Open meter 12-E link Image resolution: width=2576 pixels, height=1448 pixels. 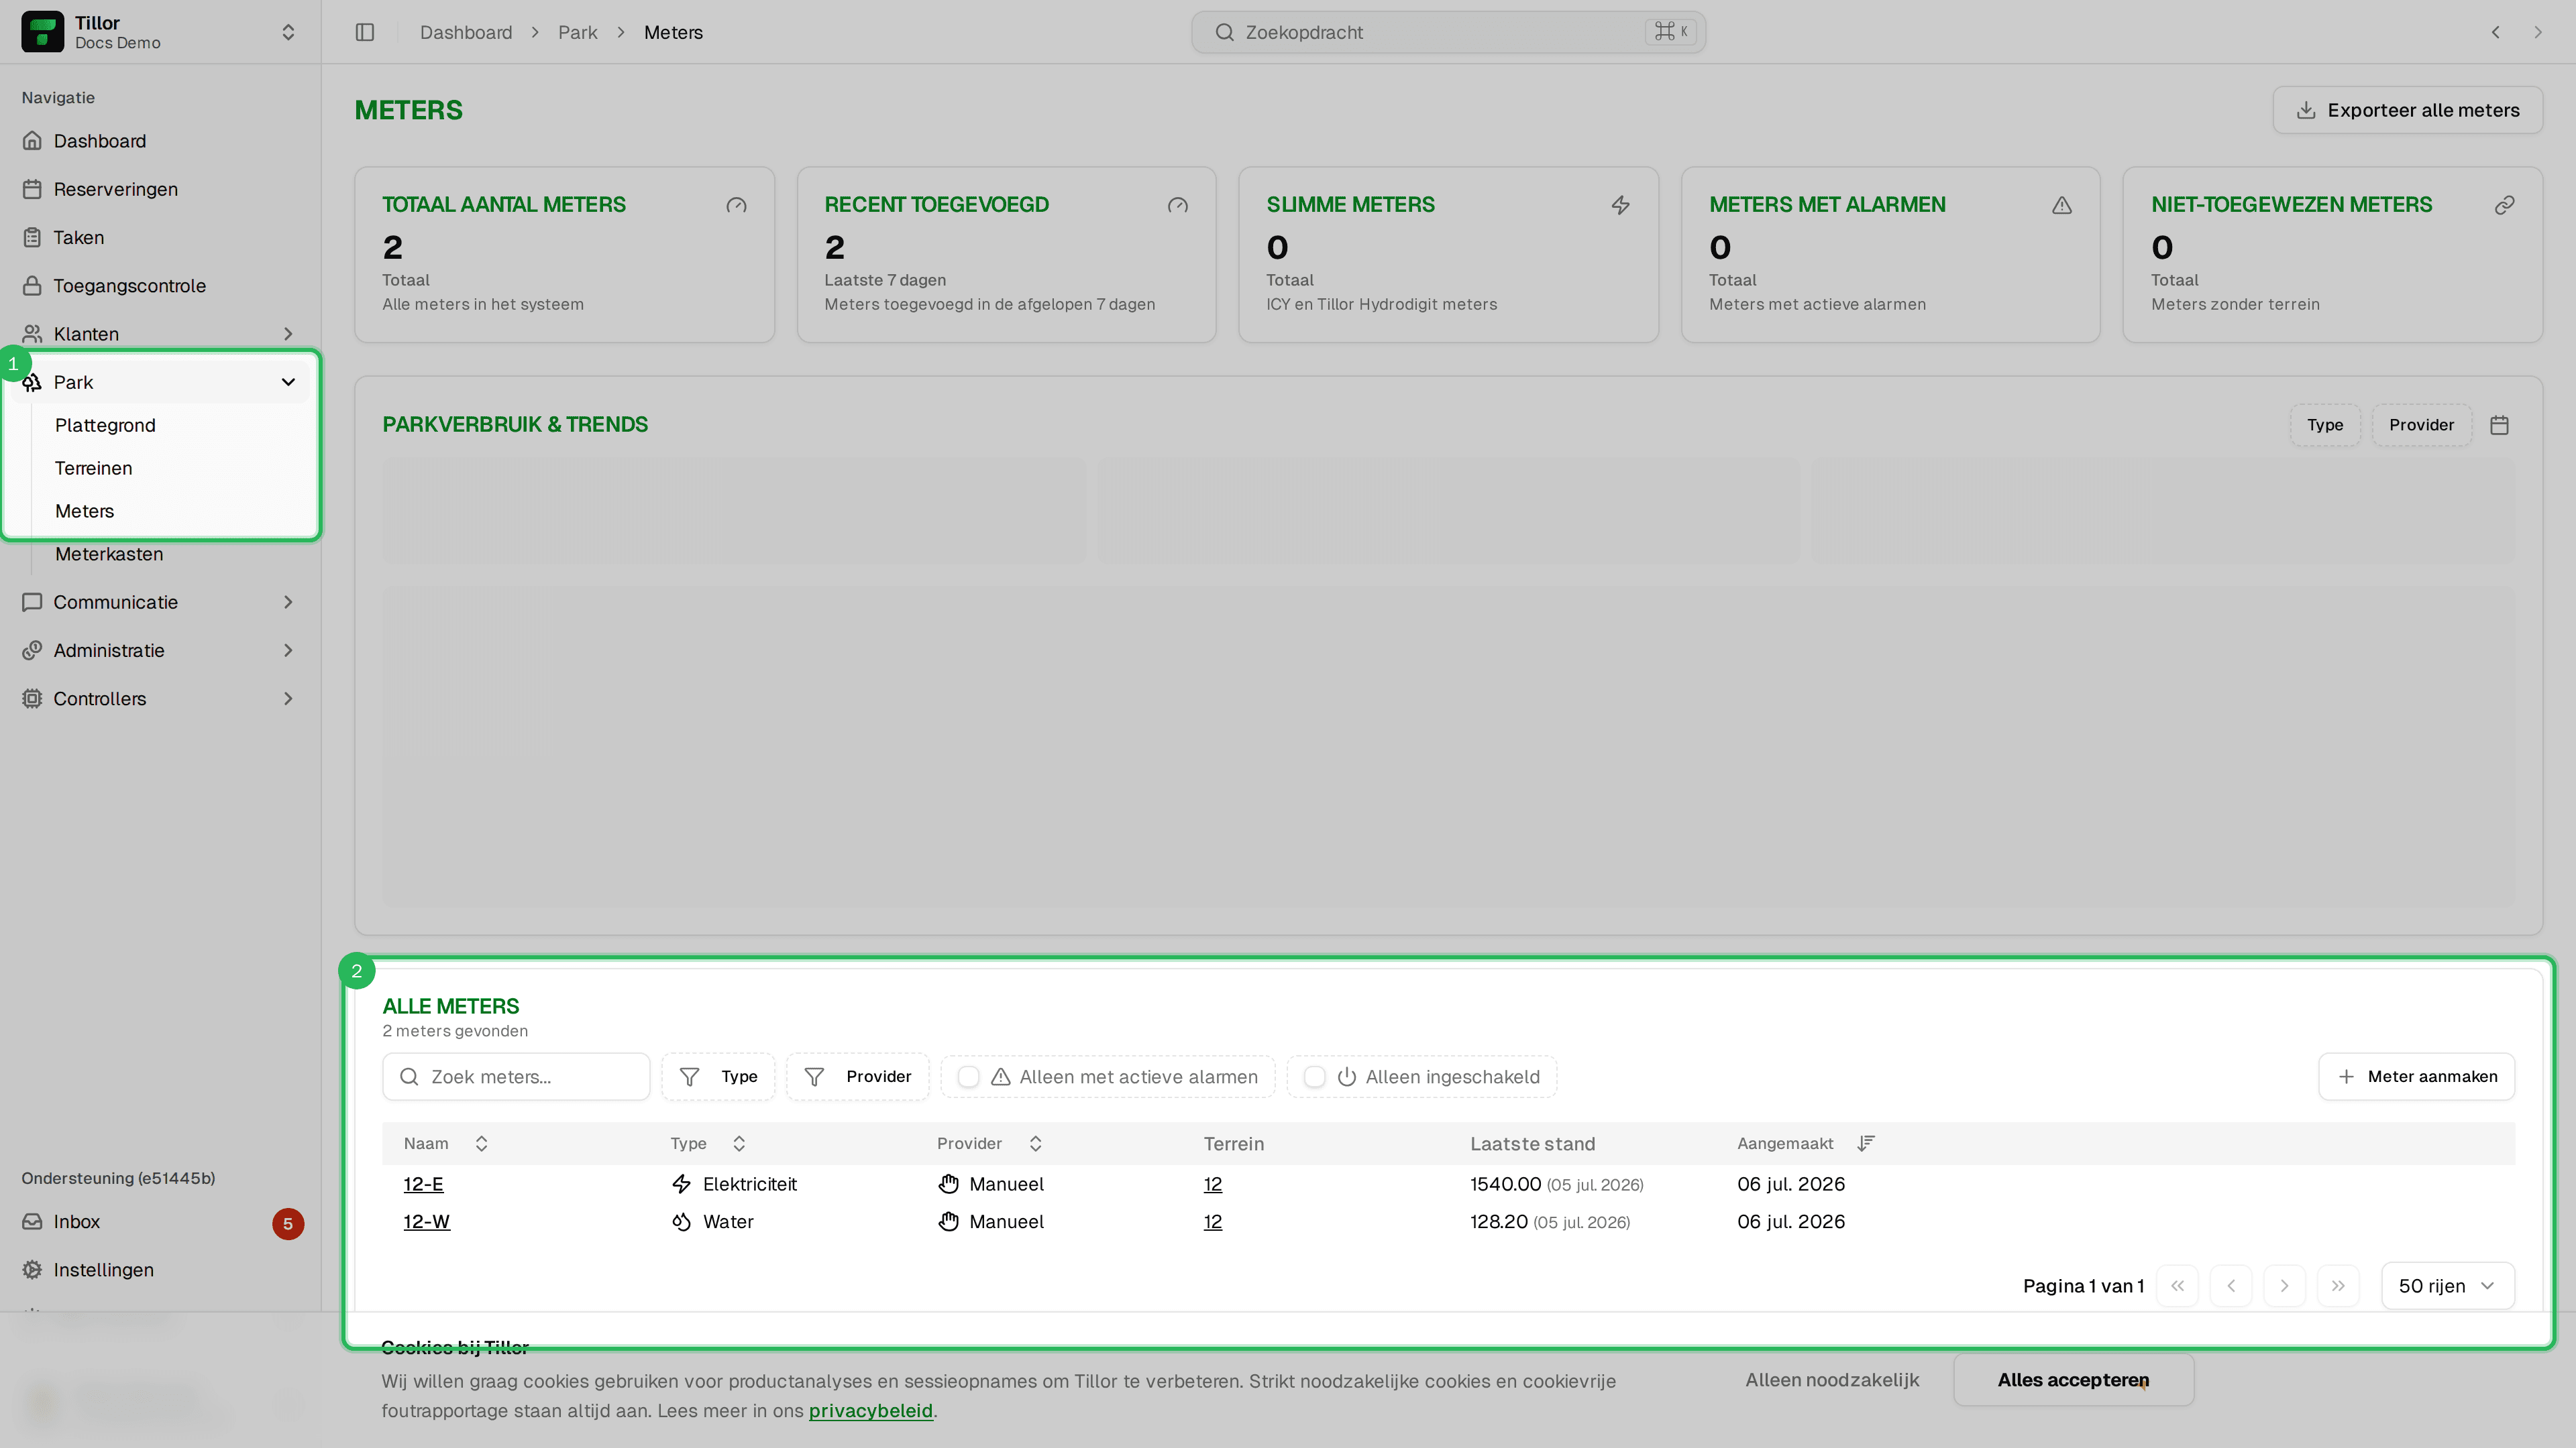point(423,1184)
